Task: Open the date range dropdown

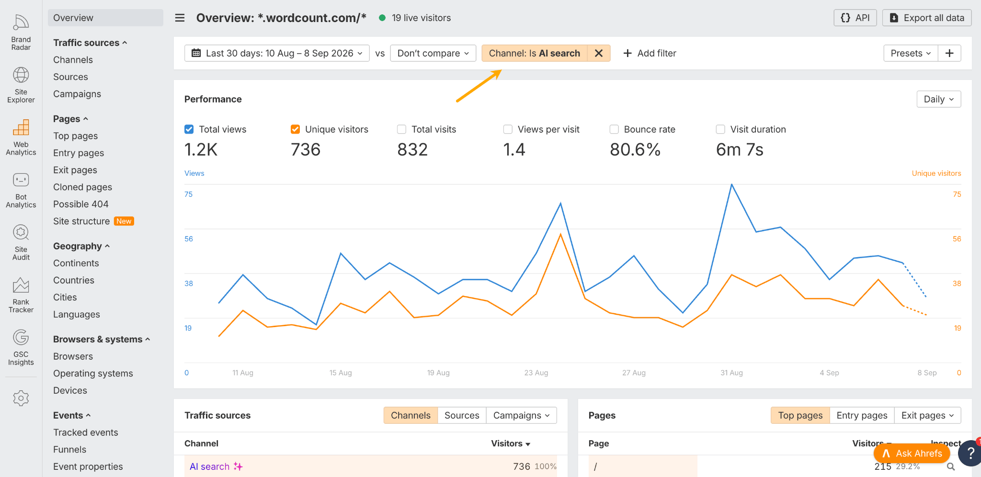Action: point(277,53)
